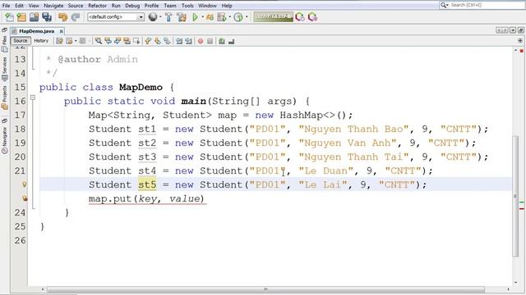Open the Files side panel
526x295 pixels.
tap(4, 44)
